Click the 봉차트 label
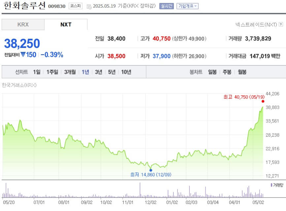This screenshot has height=211, width=286. pyautogui.click(x=196, y=72)
